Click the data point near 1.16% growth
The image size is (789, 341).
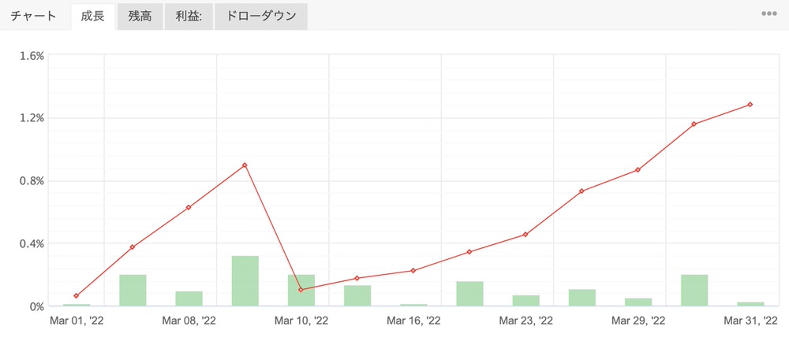[694, 124]
